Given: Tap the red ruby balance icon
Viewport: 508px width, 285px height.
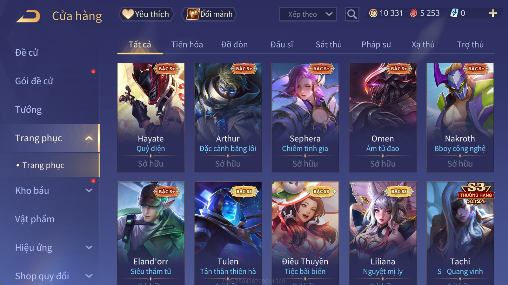Looking at the screenshot, I should [413, 13].
